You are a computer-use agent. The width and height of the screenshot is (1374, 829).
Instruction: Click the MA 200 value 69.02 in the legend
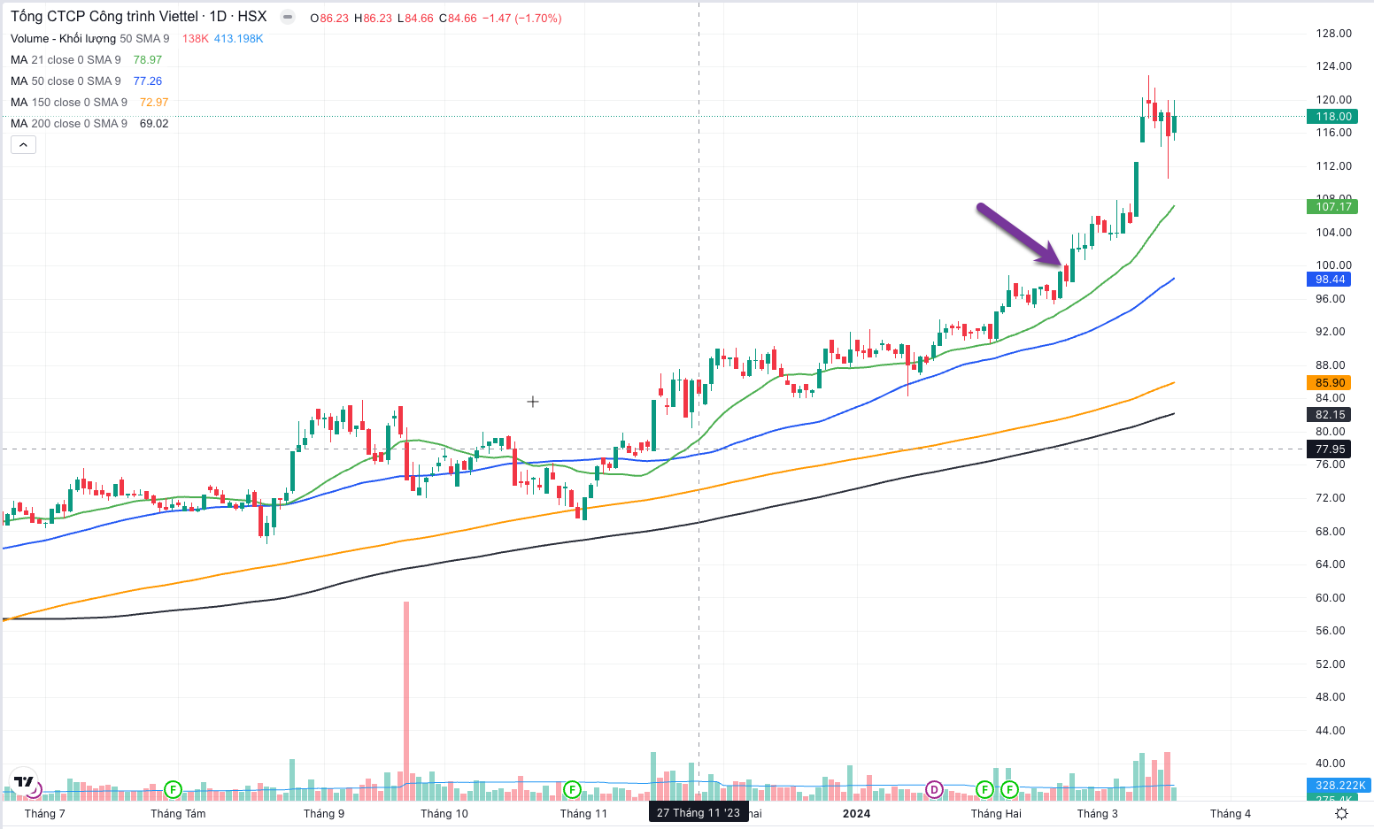pos(154,124)
